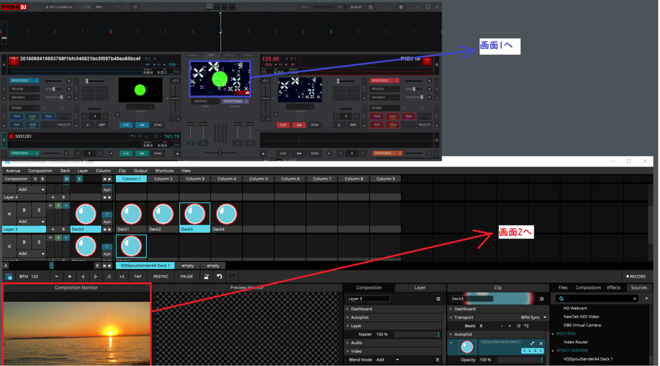Switch to the Effects tab
Screen dimensions: 660x366
[614, 287]
